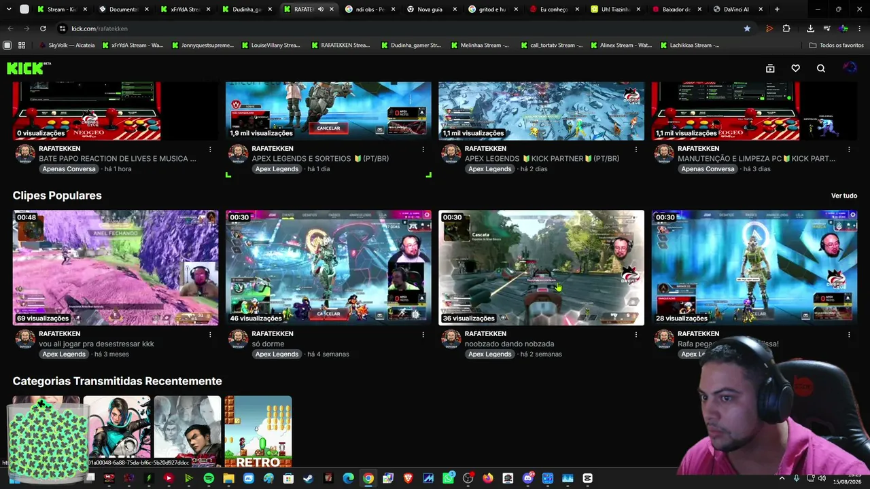Open File Explorer from the taskbar

point(228,478)
